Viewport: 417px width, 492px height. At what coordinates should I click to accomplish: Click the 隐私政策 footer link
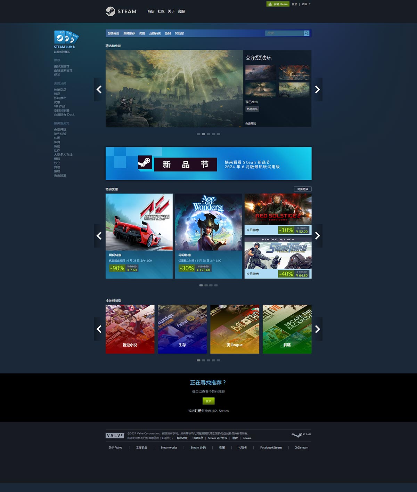pyautogui.click(x=182, y=438)
